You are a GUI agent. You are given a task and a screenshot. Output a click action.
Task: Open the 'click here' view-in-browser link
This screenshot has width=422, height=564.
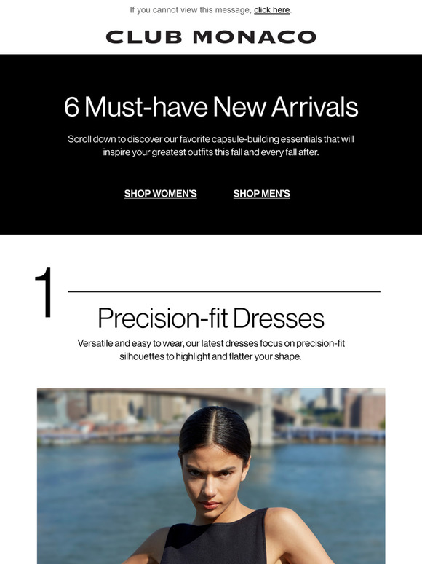point(271,10)
